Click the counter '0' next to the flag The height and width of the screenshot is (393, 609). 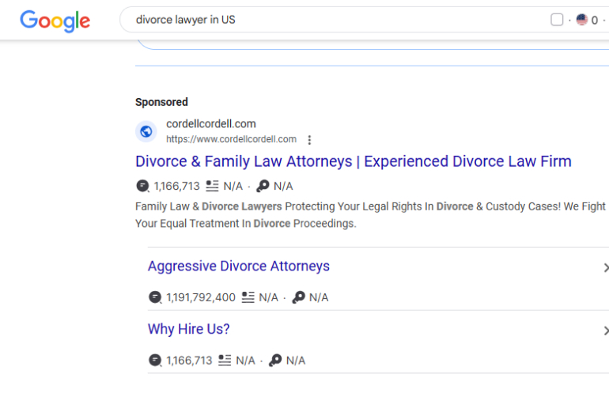pos(594,21)
